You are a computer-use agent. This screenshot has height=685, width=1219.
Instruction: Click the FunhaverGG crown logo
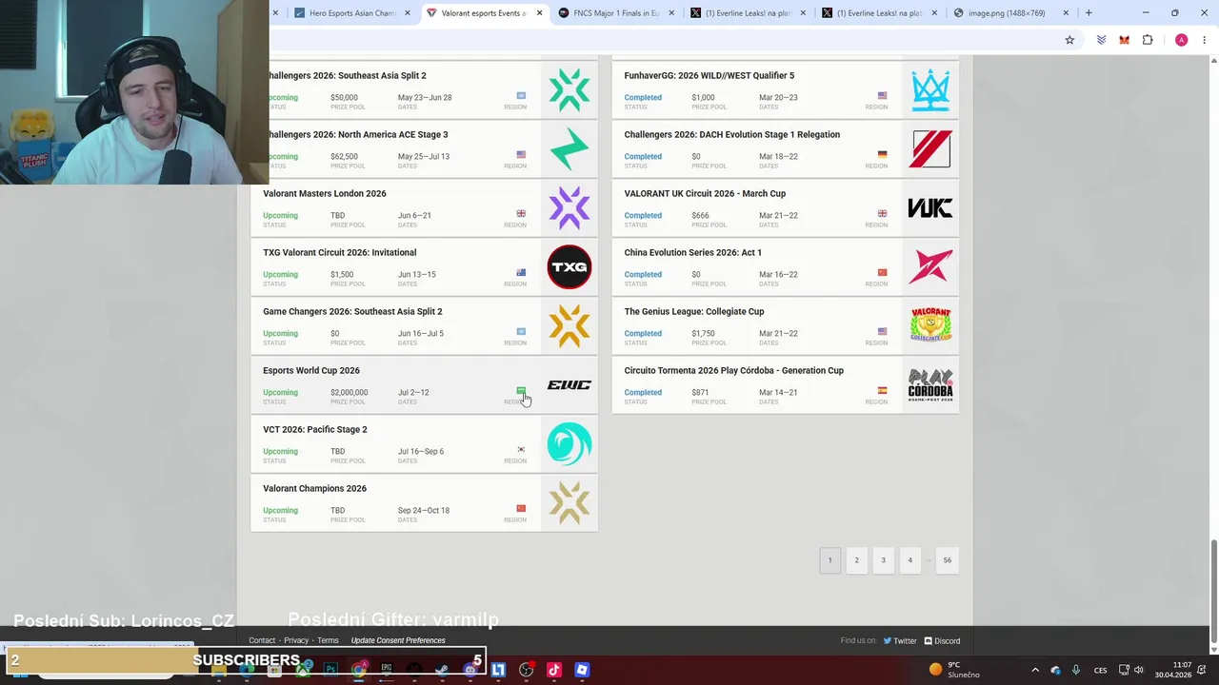pyautogui.click(x=930, y=89)
